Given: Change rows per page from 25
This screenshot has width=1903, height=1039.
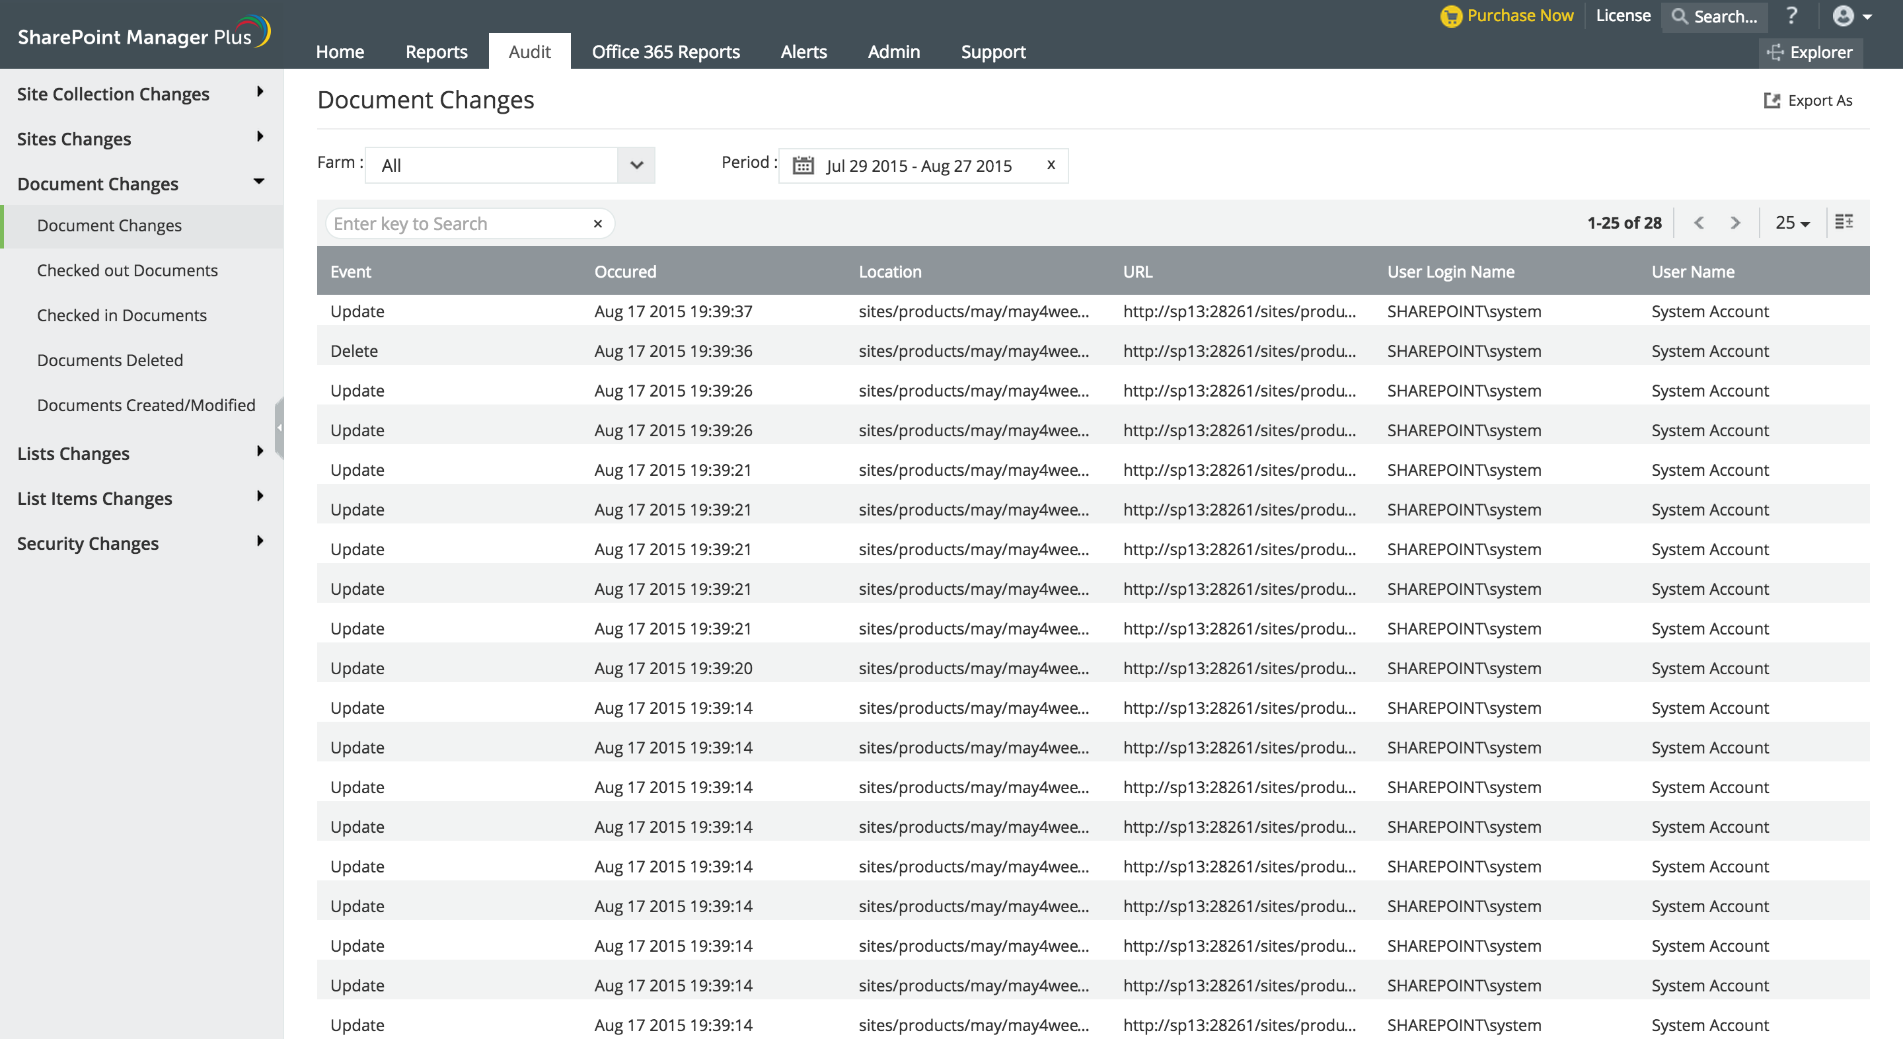Looking at the screenshot, I should (x=1792, y=223).
